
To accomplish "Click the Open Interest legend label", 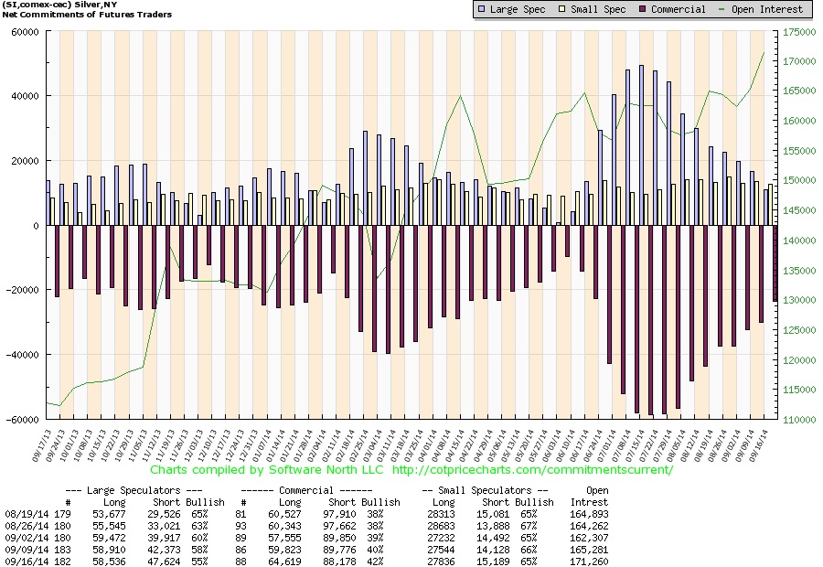I will point(767,9).
